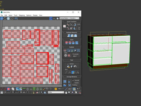Select Polygon sub-object mode red square
The height and width of the screenshot is (106, 141).
click(9, 89)
